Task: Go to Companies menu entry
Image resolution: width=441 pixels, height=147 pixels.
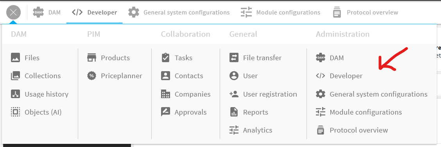Action: point(186,94)
